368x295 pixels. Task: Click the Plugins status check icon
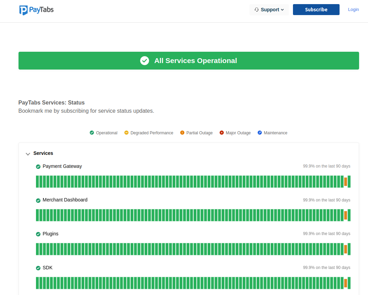click(38, 234)
